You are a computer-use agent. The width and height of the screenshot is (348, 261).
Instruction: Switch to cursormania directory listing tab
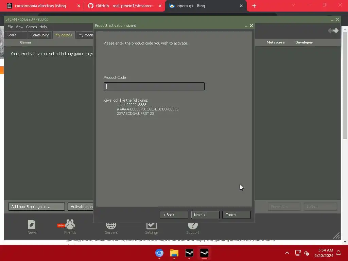click(x=40, y=6)
